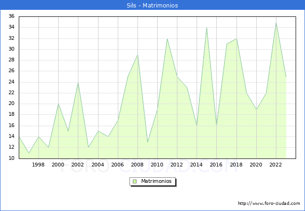Click the 16 y-axis value
Screen dimensions: 305x211
click(x=11, y=126)
